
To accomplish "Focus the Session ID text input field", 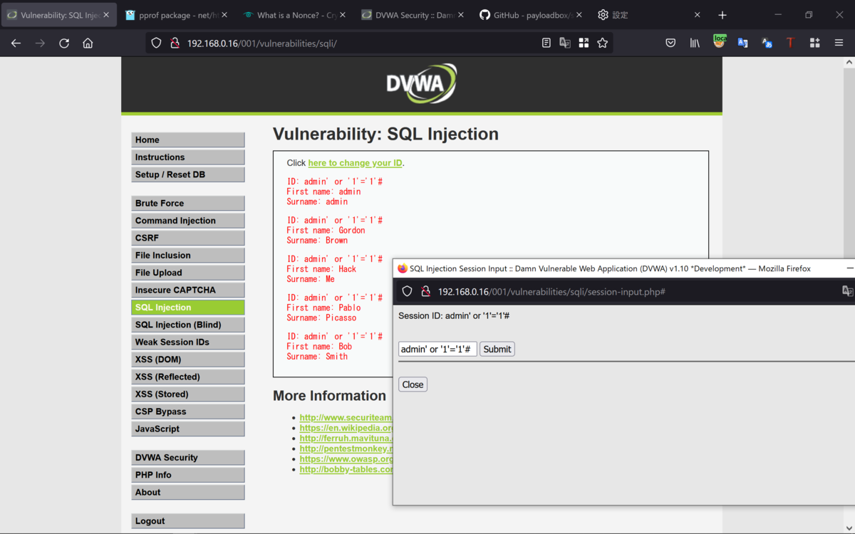I will click(437, 349).
